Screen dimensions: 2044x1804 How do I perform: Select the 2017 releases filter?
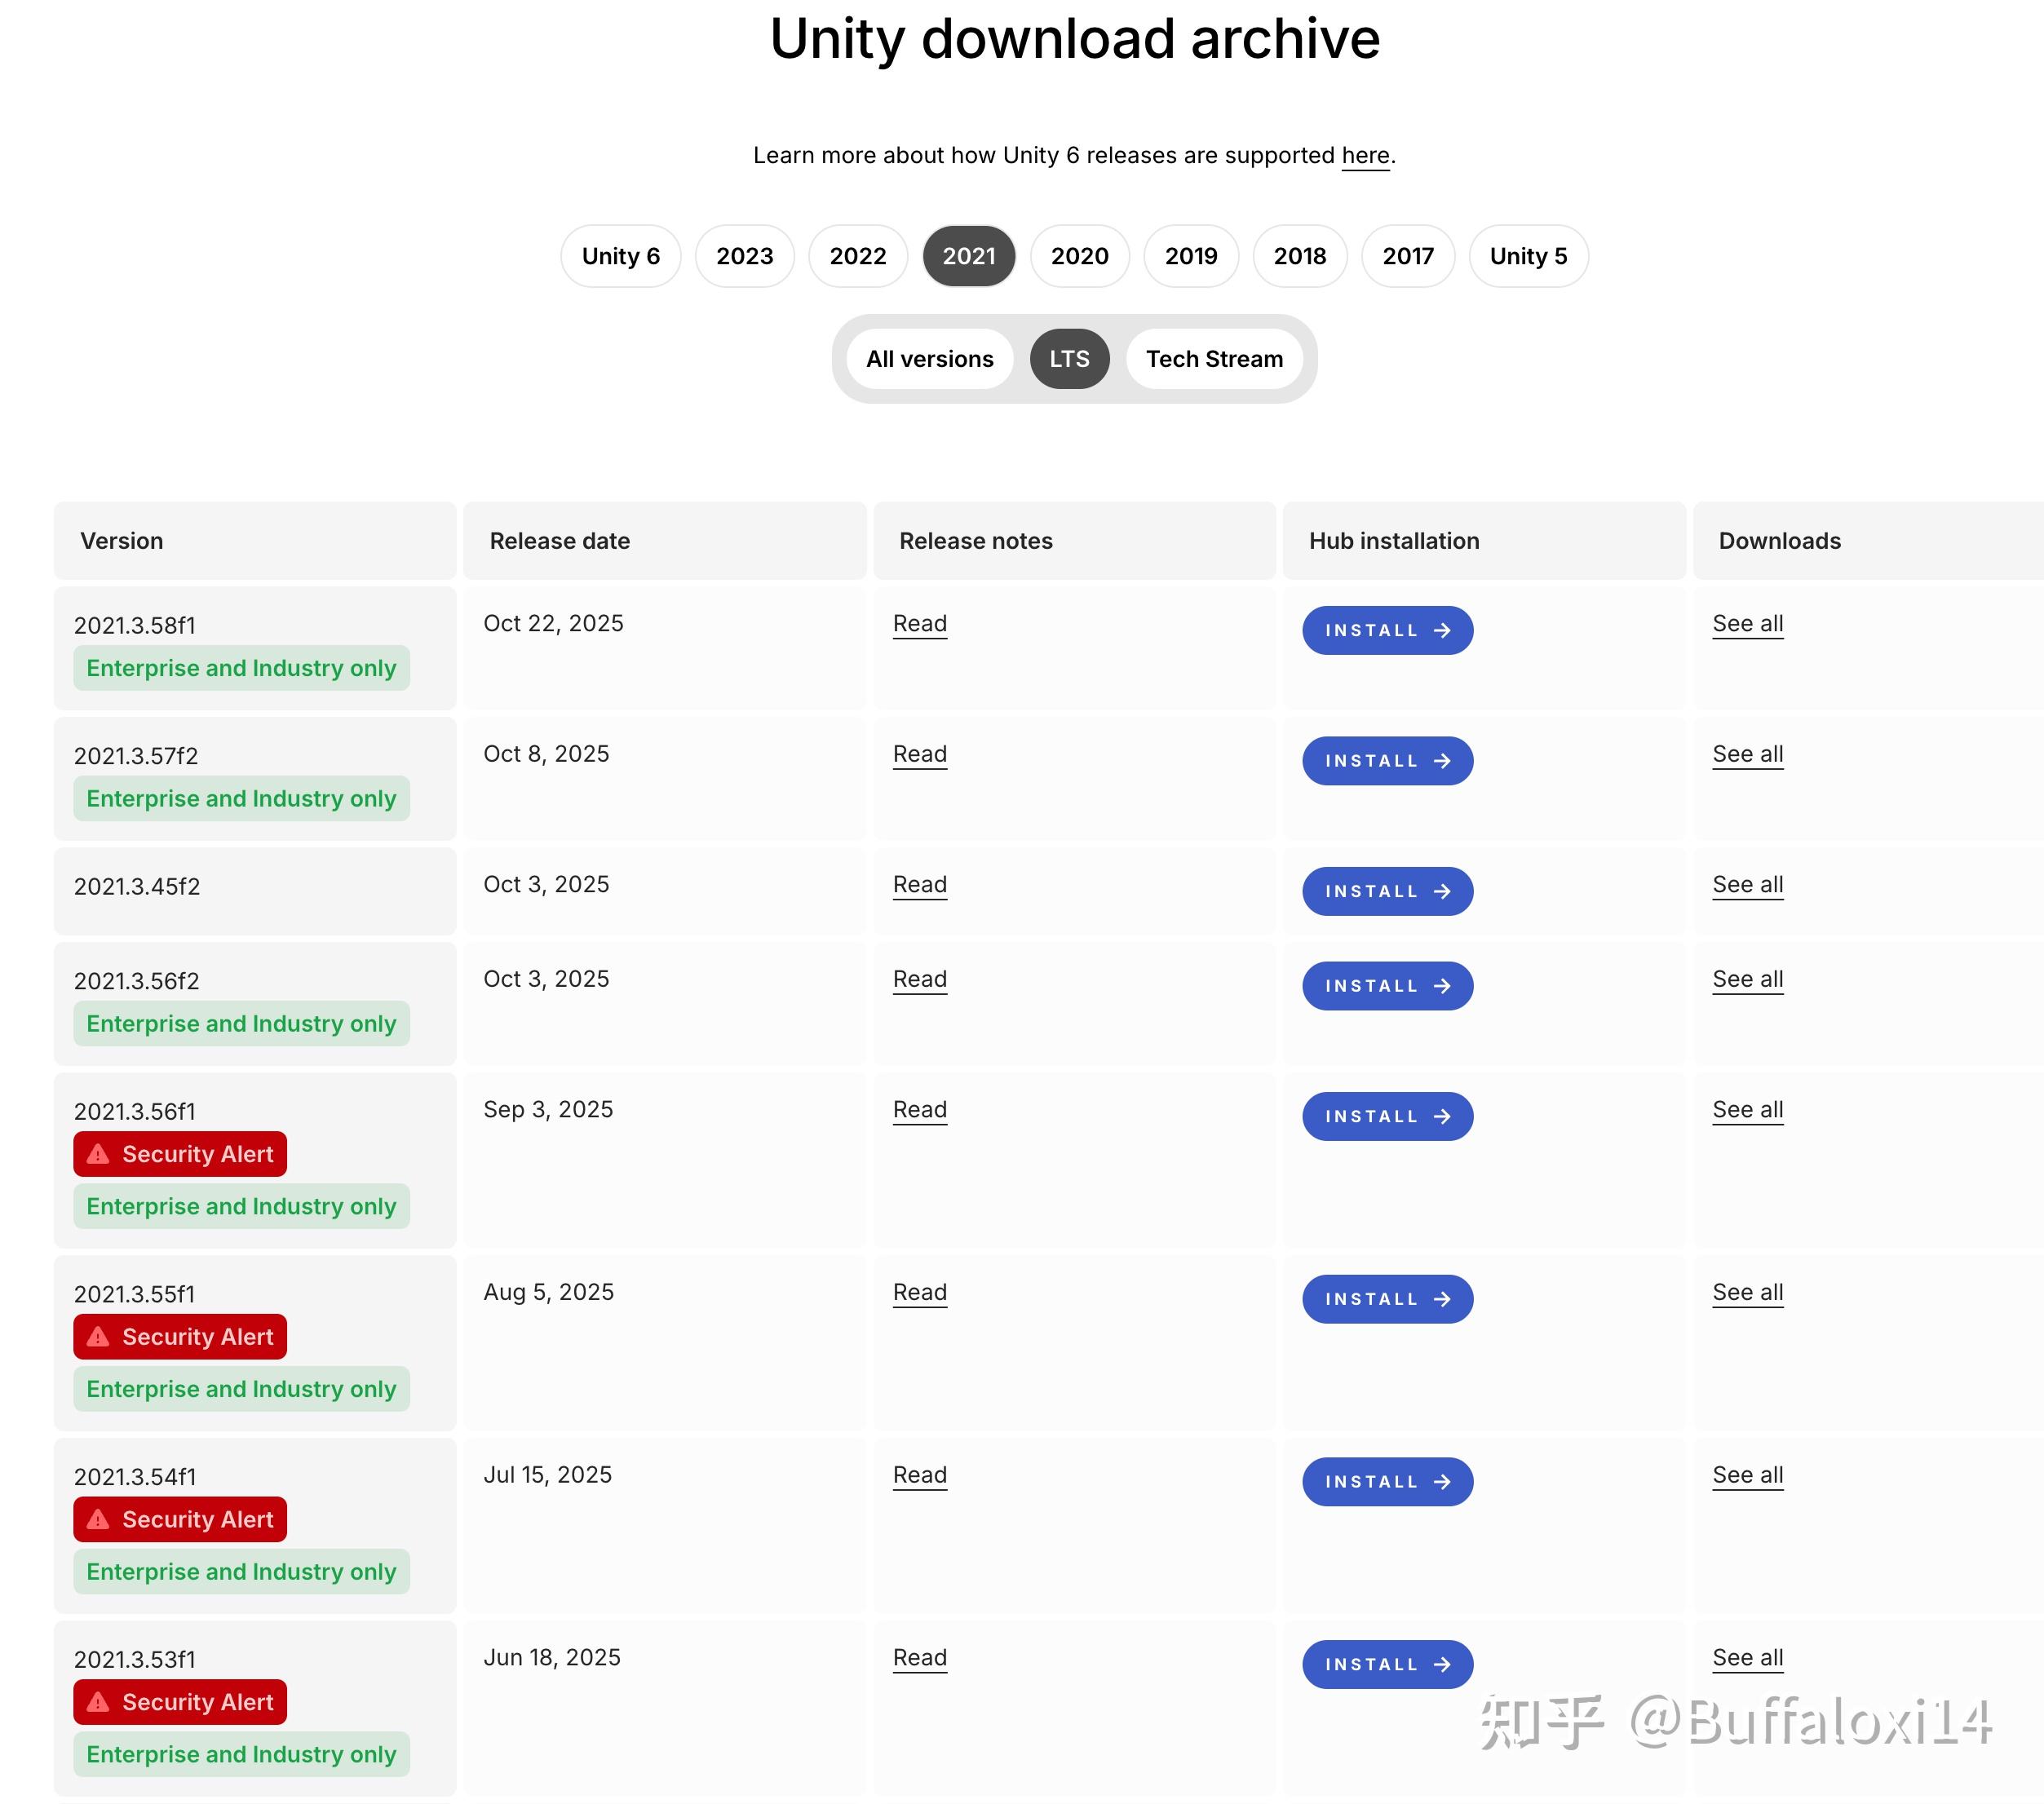1407,256
